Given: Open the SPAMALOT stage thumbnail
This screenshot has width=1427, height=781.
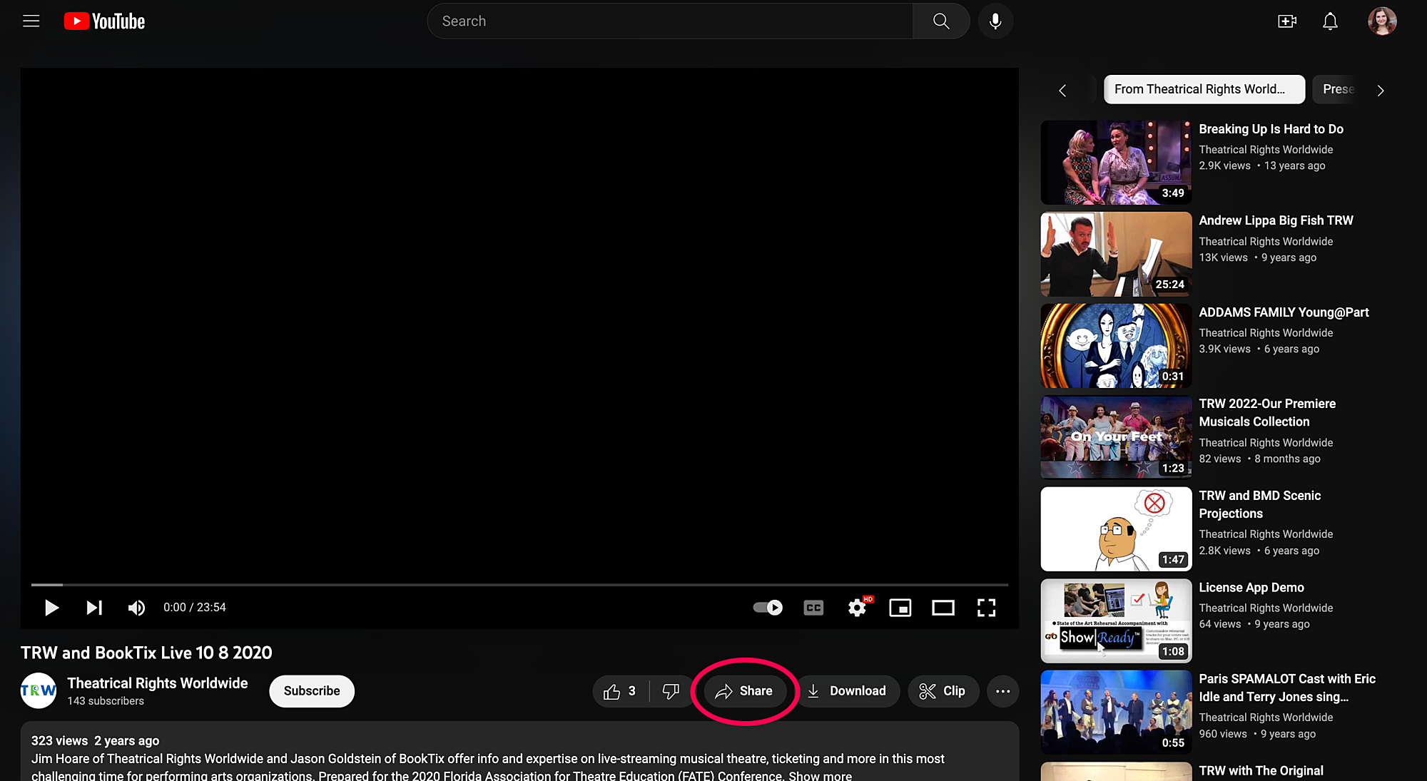Looking at the screenshot, I should coord(1116,713).
